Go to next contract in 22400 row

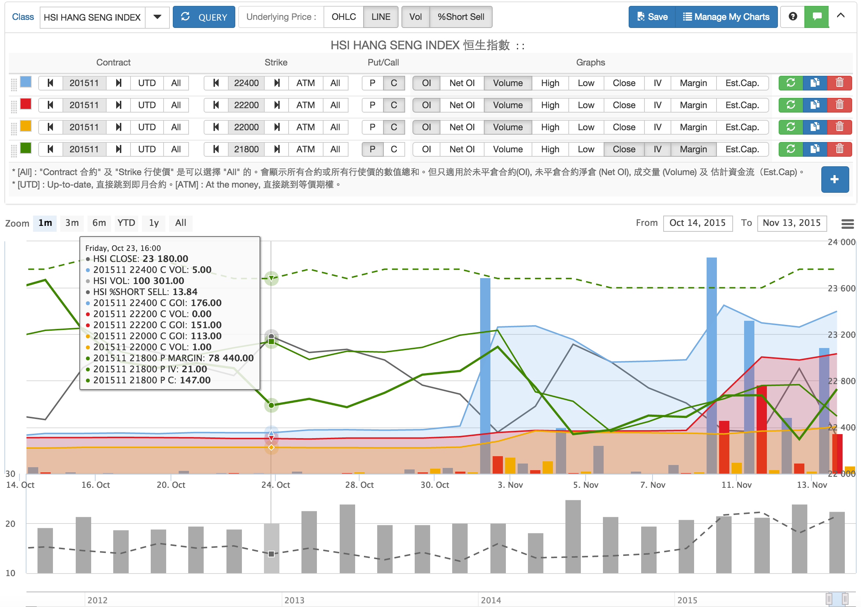pos(118,83)
